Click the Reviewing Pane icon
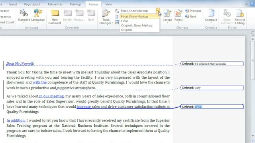255x143 pixels. click(x=117, y=22)
